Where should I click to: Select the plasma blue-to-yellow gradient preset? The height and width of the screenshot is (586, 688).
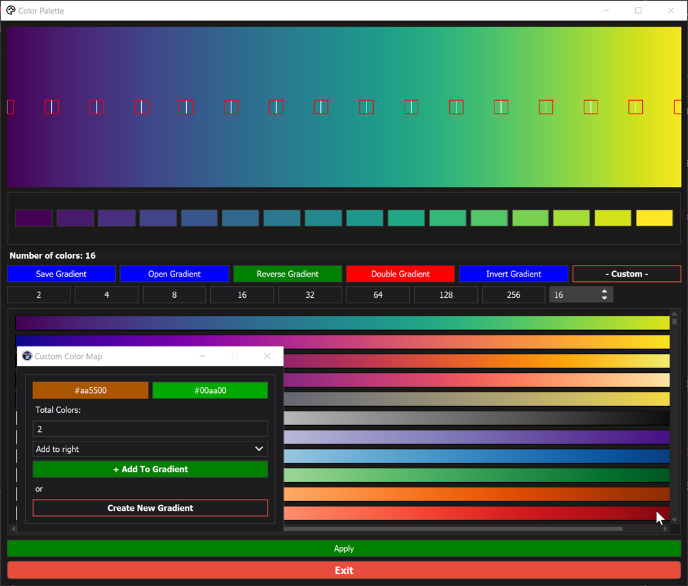click(x=342, y=341)
